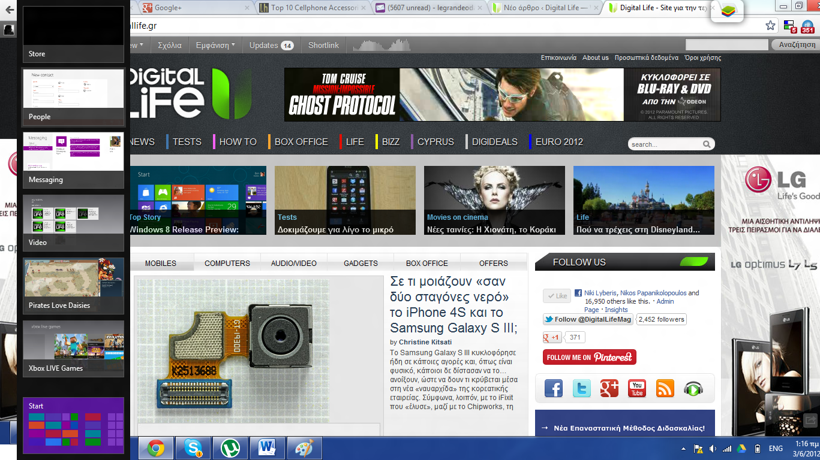
Task: Click the Αναζήτηση button
Action: (x=797, y=45)
